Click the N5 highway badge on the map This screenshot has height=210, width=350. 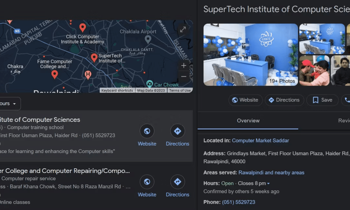tap(17, 31)
